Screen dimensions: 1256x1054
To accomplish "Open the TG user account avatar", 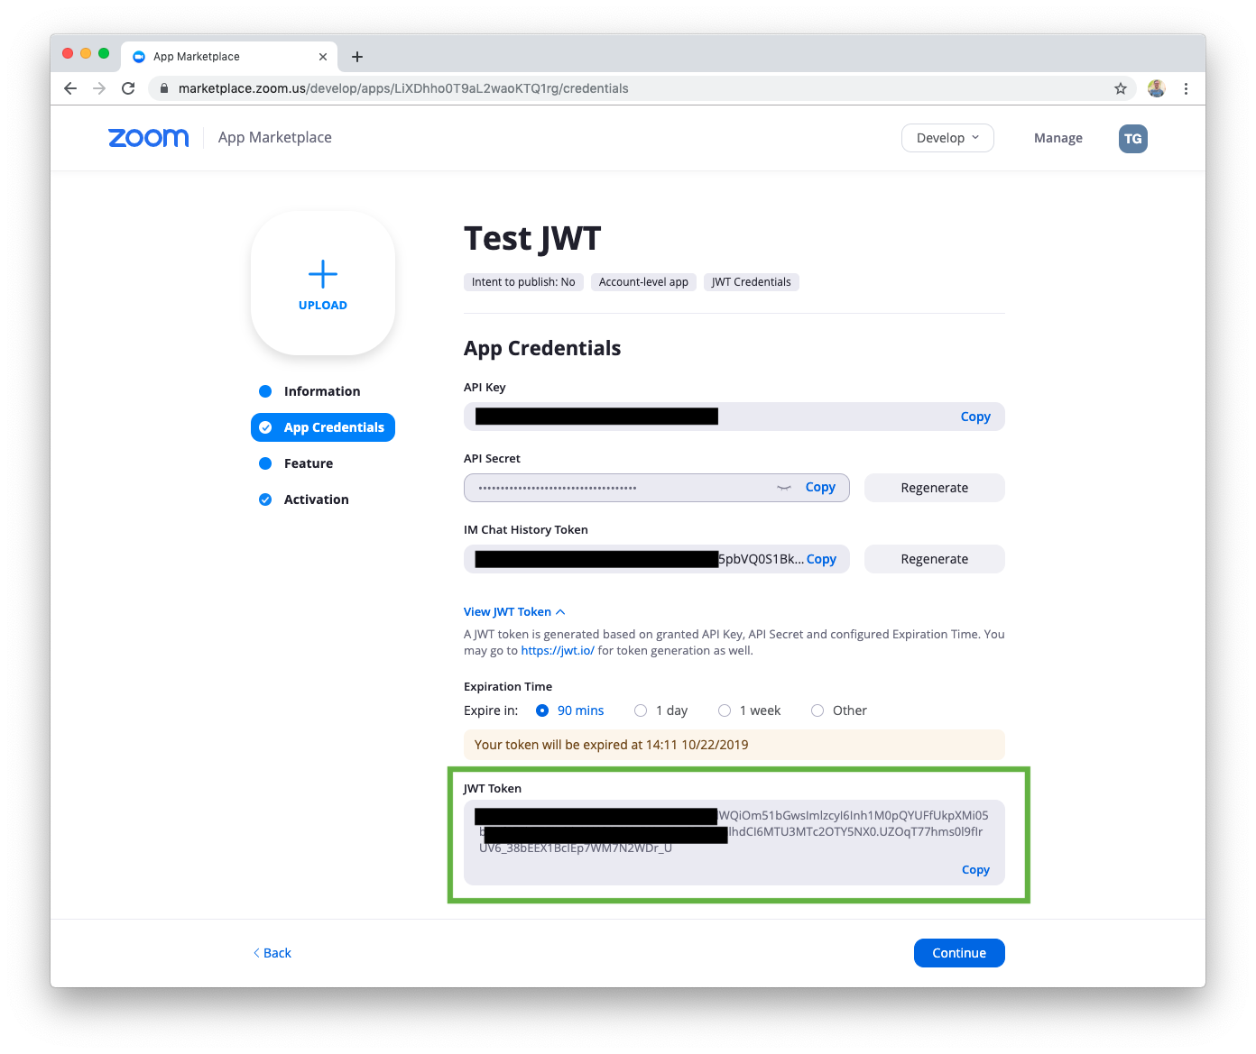I will click(x=1133, y=139).
